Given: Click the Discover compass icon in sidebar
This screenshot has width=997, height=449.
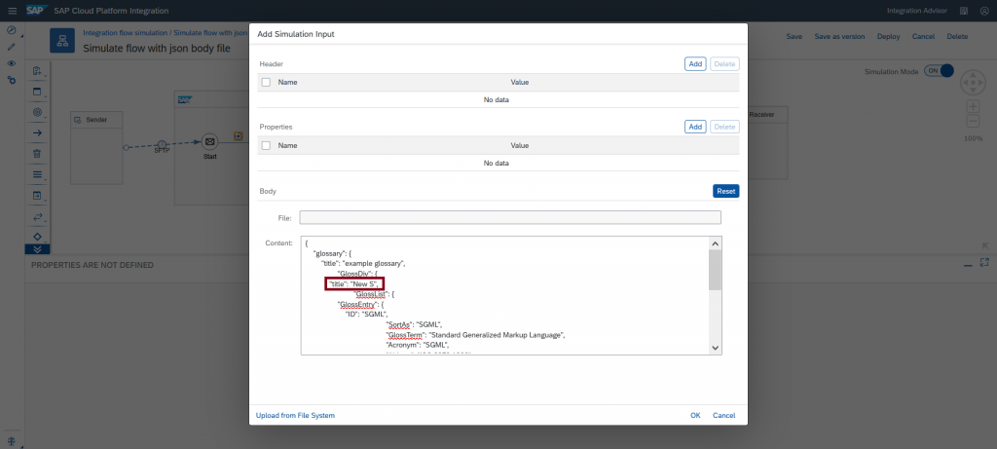Looking at the screenshot, I should (x=11, y=30).
